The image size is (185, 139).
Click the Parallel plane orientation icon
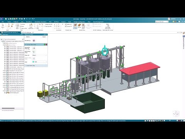(x=34, y=41)
